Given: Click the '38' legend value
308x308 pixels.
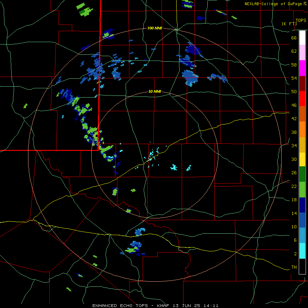Looking at the screenshot, I should (x=294, y=132).
